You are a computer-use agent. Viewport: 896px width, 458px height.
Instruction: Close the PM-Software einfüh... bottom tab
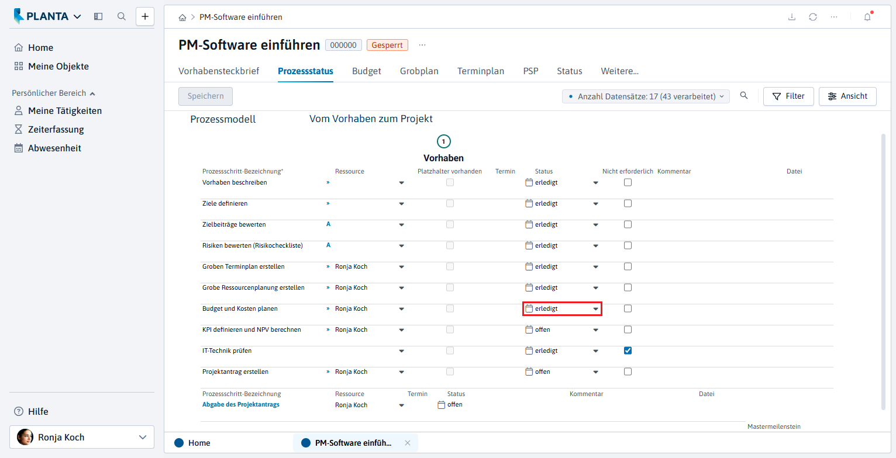point(408,443)
